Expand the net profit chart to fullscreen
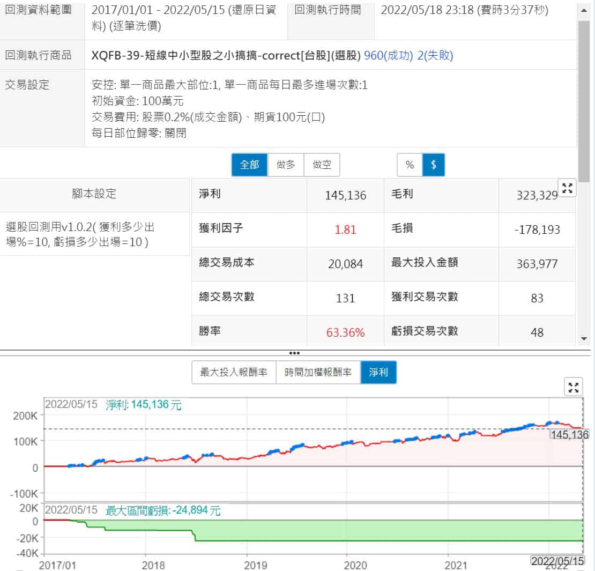Screen dimensions: 595x571 tap(574, 387)
